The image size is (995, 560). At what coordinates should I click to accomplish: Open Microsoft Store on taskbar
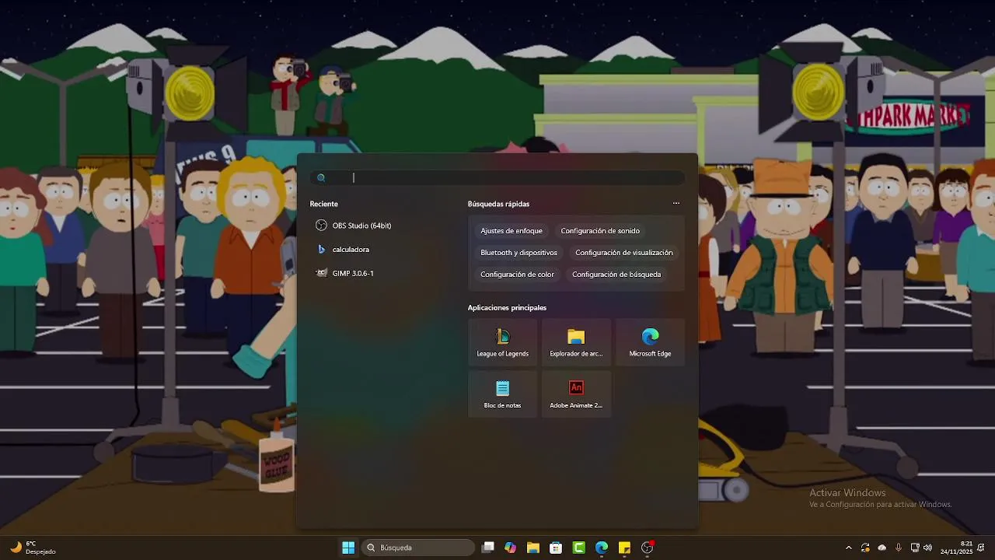[556, 548]
